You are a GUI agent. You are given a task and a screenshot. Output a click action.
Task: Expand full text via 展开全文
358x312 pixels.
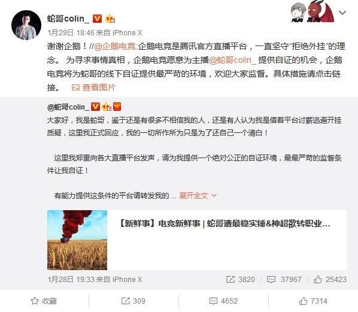pyautogui.click(x=198, y=195)
